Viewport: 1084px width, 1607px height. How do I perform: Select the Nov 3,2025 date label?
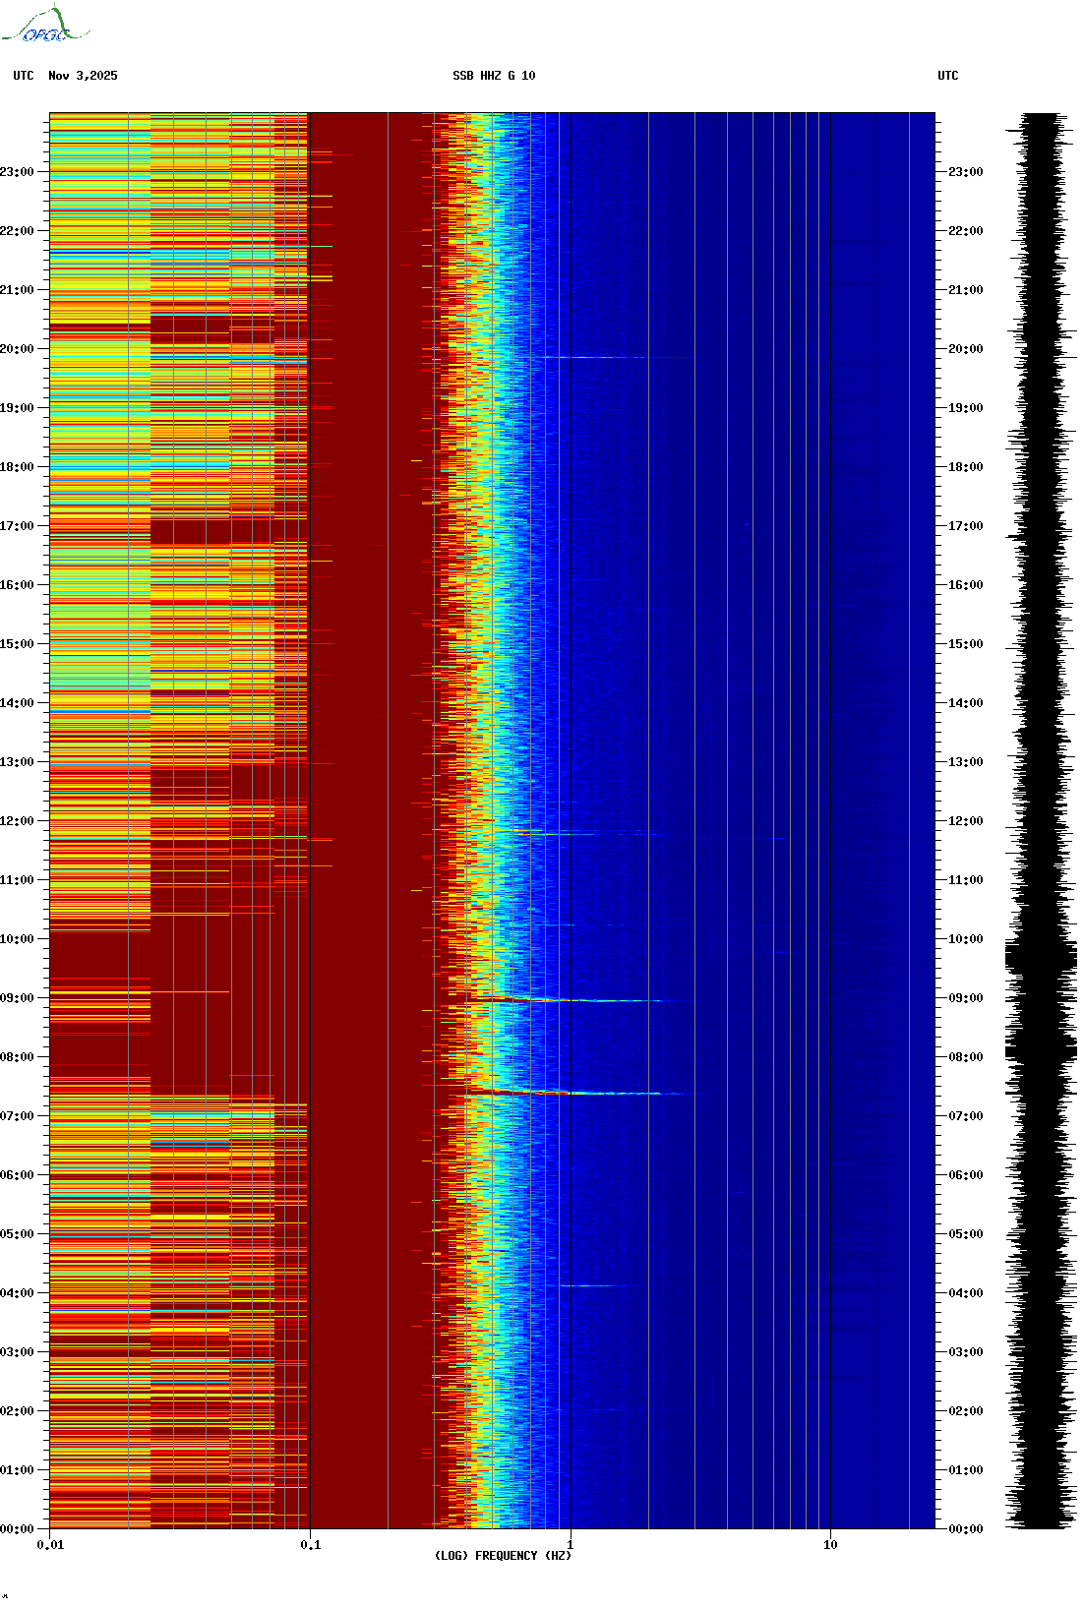pyautogui.click(x=83, y=76)
